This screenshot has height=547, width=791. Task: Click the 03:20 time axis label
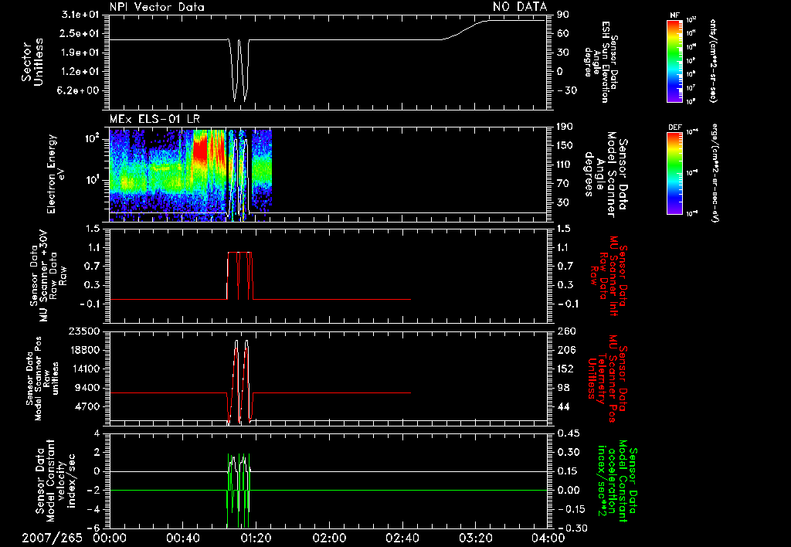475,538
